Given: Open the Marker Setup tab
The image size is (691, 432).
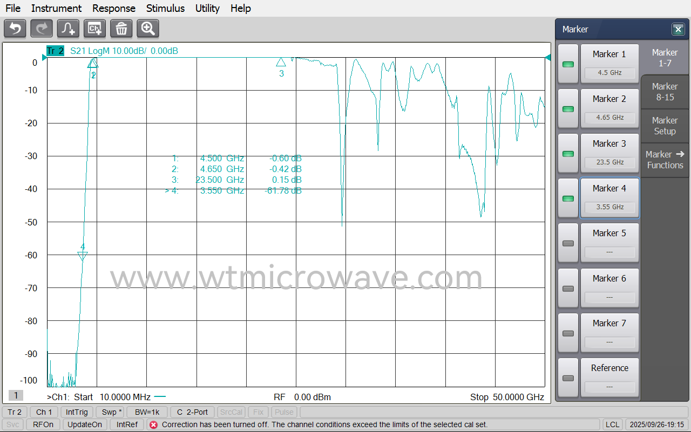Looking at the screenshot, I should pos(665,126).
